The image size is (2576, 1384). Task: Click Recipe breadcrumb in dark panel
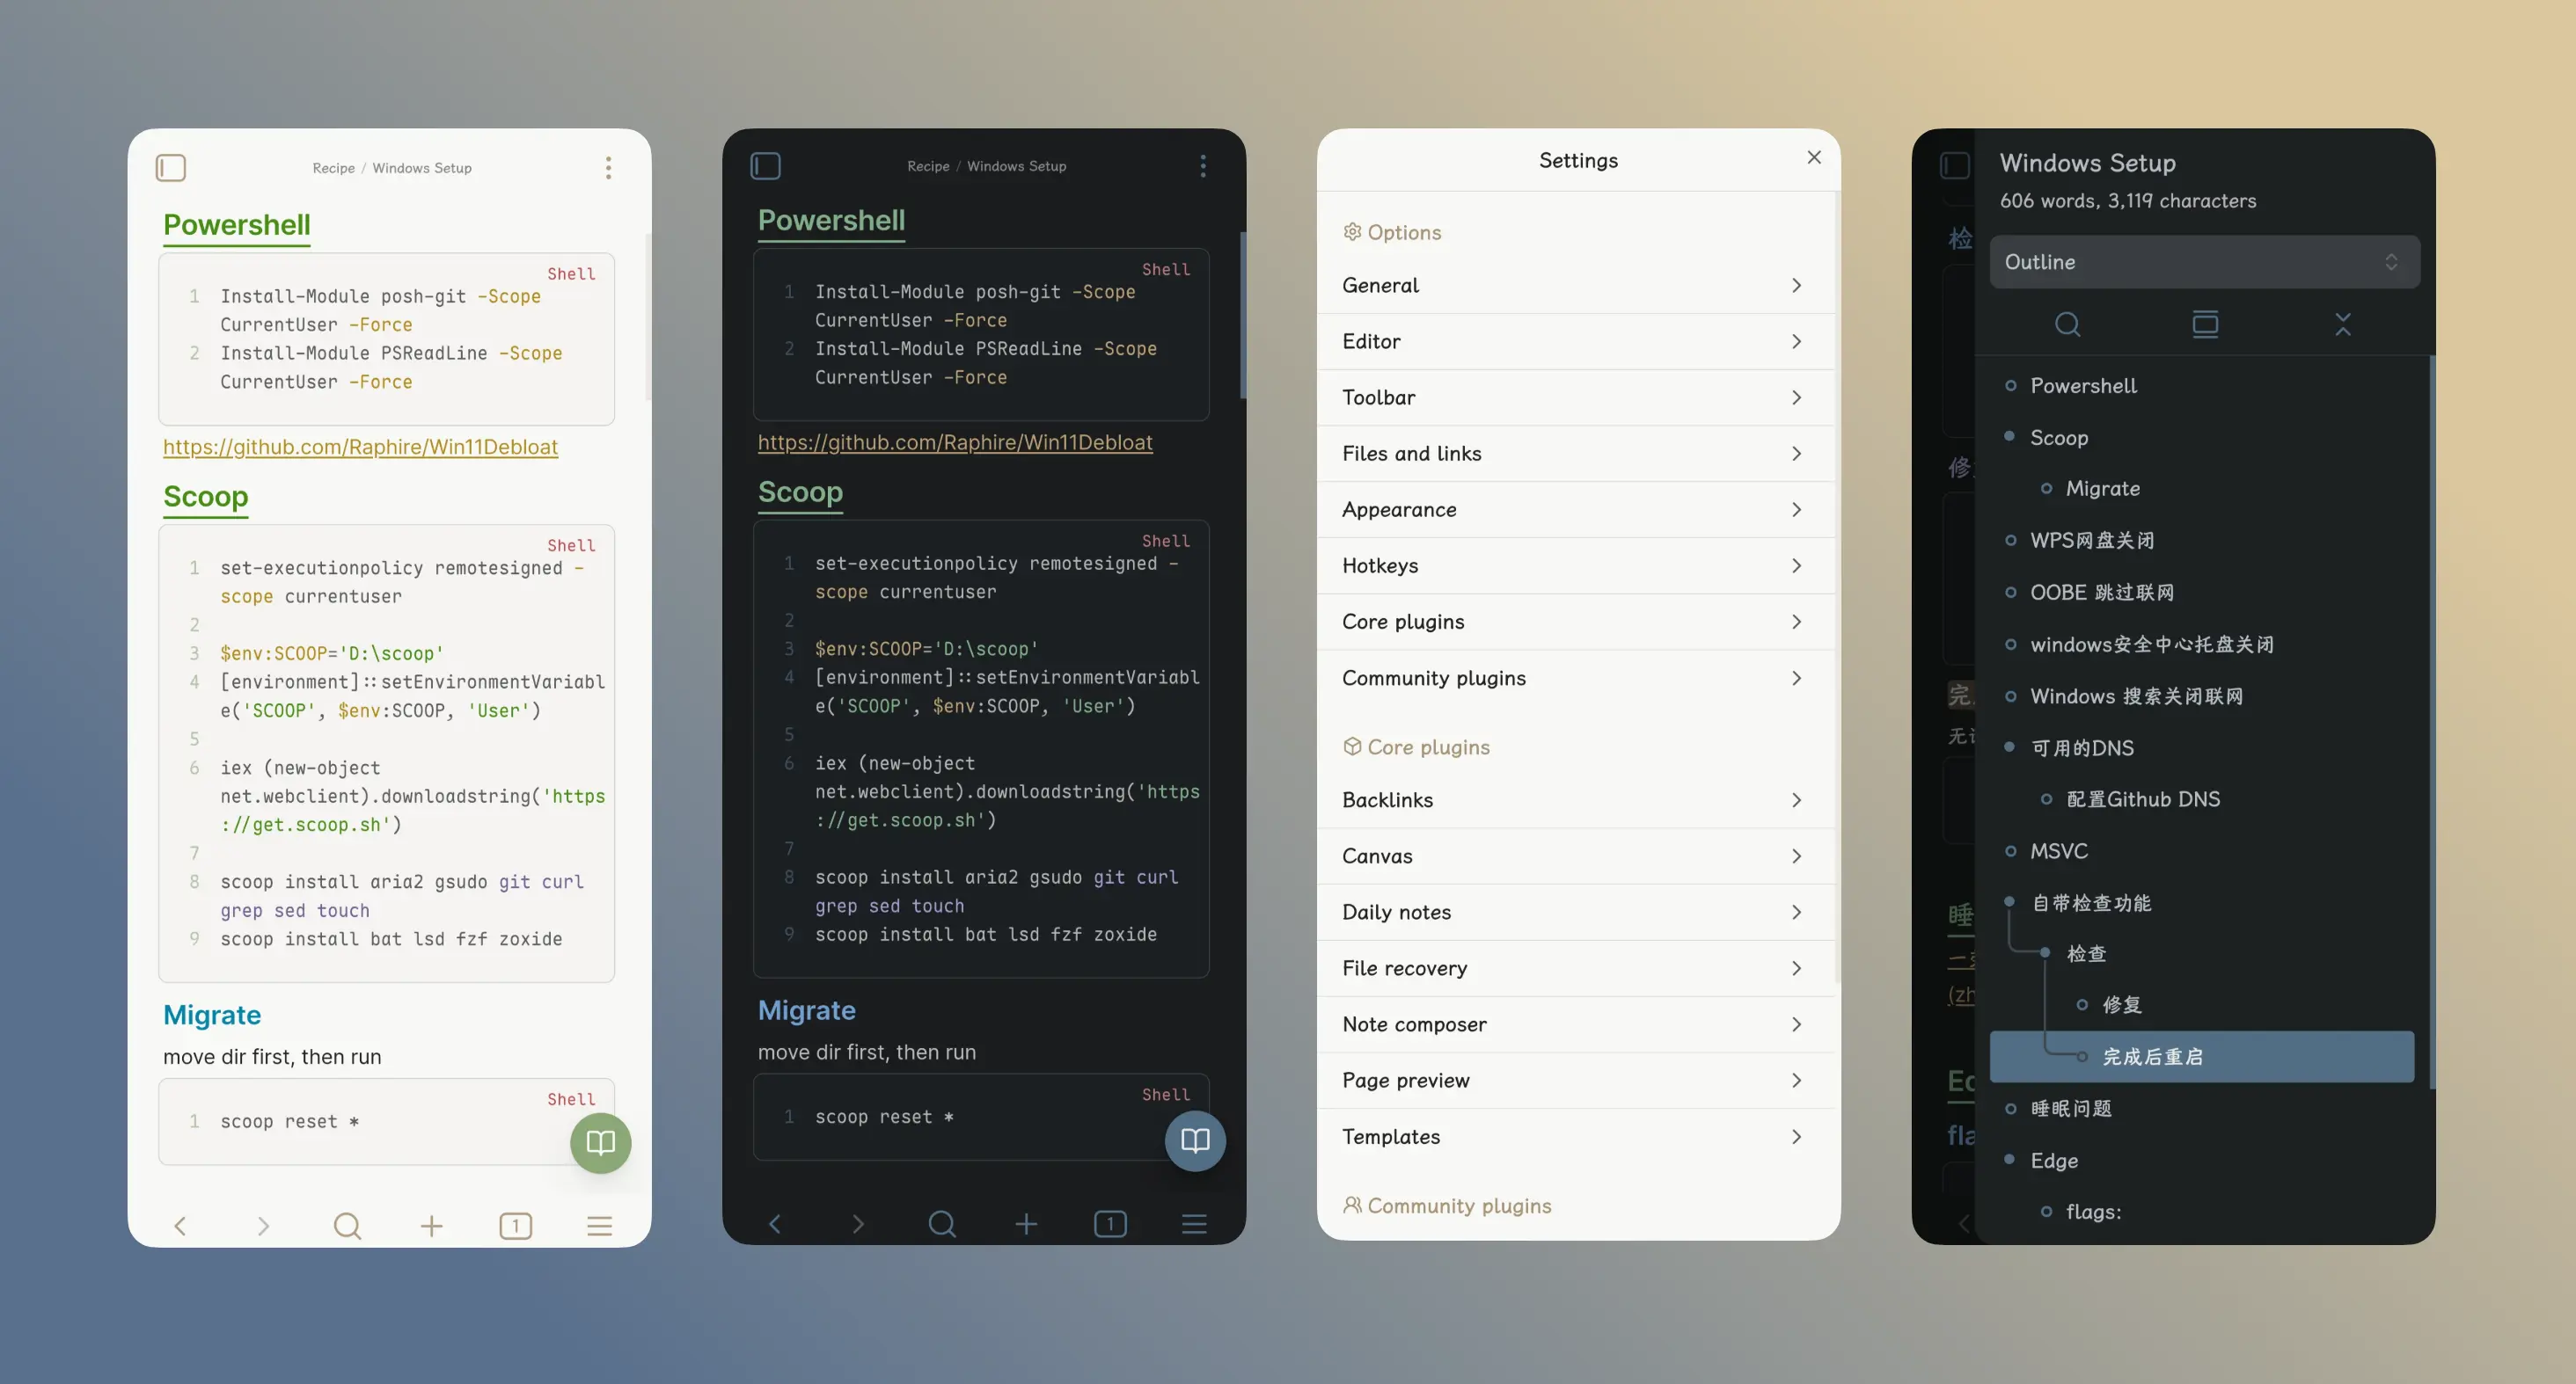pos(927,166)
